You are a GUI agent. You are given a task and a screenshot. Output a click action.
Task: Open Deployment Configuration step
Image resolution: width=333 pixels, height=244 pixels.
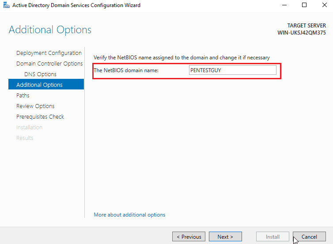pos(49,53)
